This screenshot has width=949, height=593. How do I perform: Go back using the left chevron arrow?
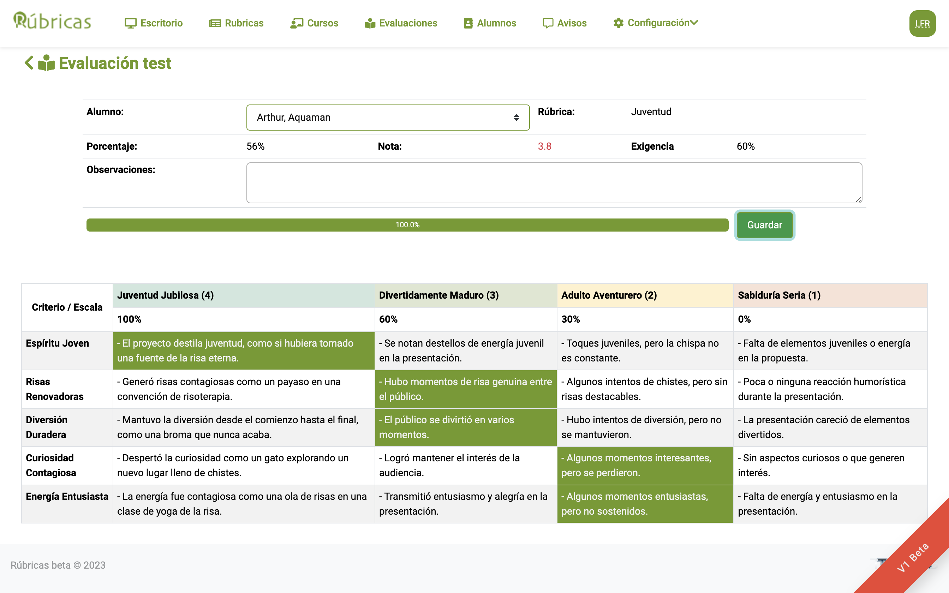[x=29, y=63]
